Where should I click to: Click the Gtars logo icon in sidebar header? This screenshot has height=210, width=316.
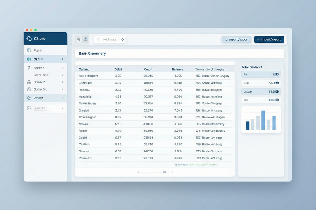point(29,39)
